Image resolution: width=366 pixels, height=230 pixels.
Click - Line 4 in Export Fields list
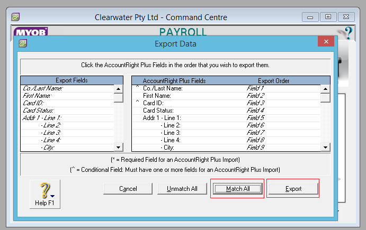coord(51,140)
